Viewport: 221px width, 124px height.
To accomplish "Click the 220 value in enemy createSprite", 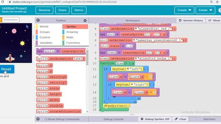I will tap(149, 53).
